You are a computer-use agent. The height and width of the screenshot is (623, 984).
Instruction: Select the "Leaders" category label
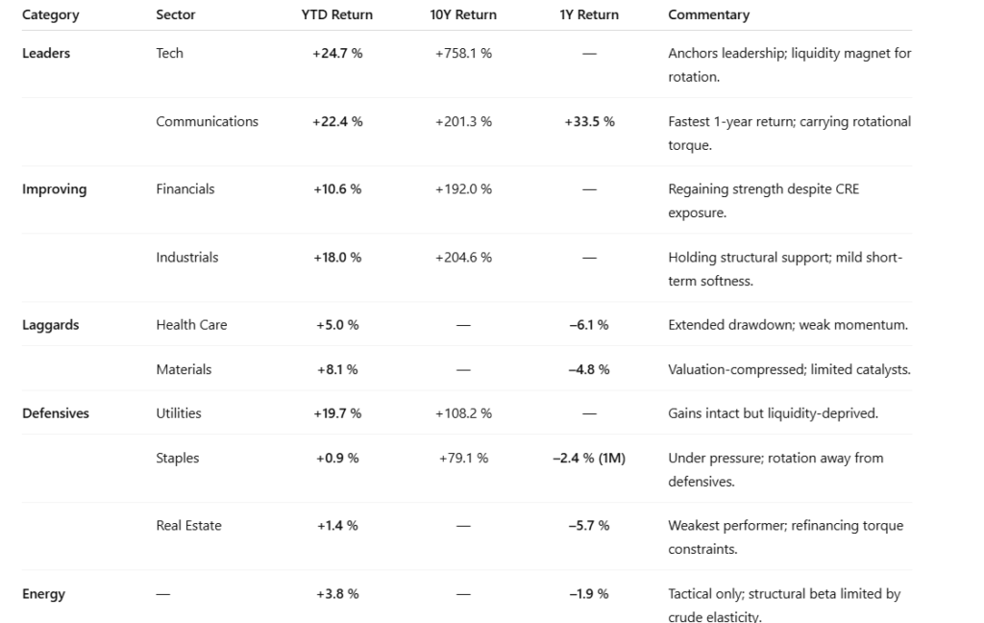(46, 54)
